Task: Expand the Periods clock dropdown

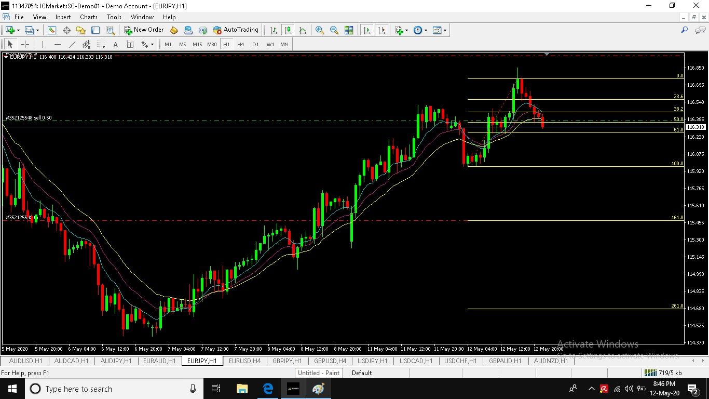Action: [426, 30]
